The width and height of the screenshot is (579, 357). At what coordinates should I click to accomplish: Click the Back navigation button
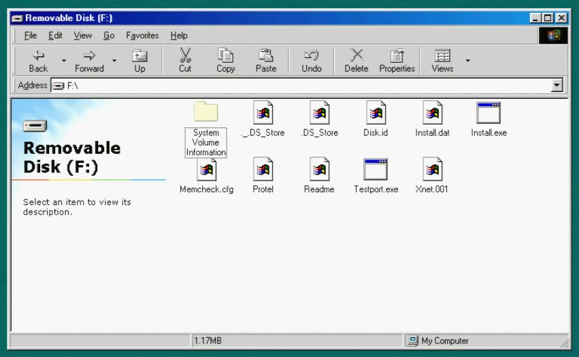point(38,61)
